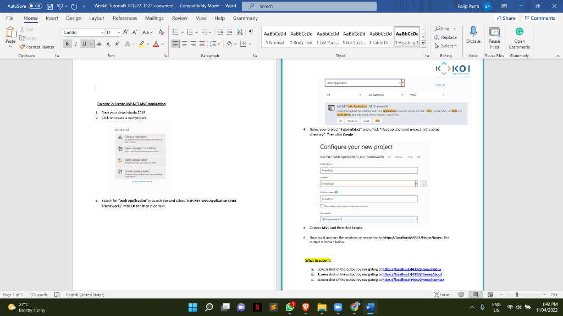Switch to the References tab
563x316 pixels.
[125, 18]
